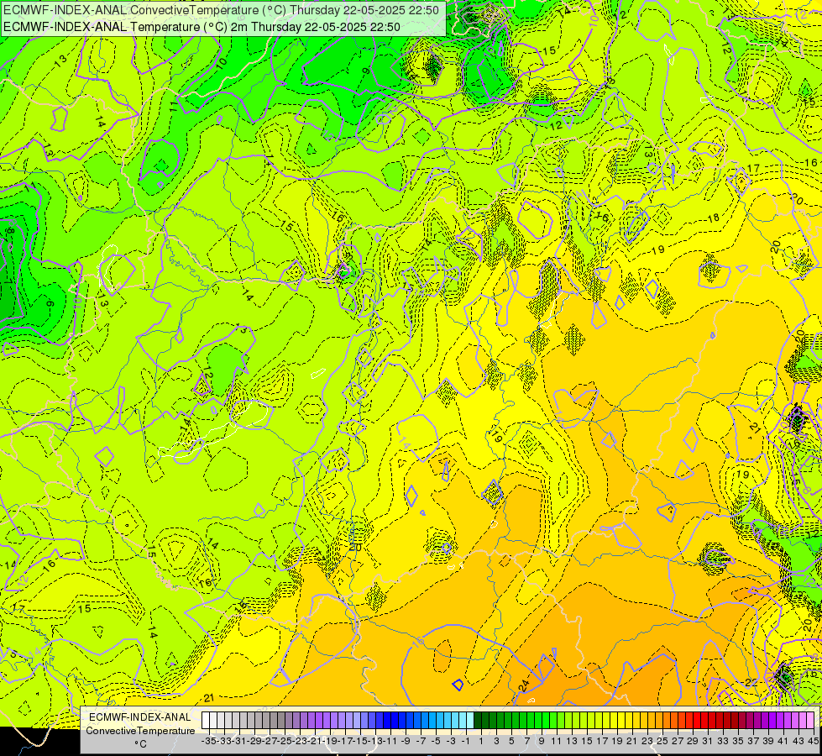Viewport: 822px width, 756px height.
Task: Click the -19 label on legend scale
Action: pyautogui.click(x=330, y=741)
